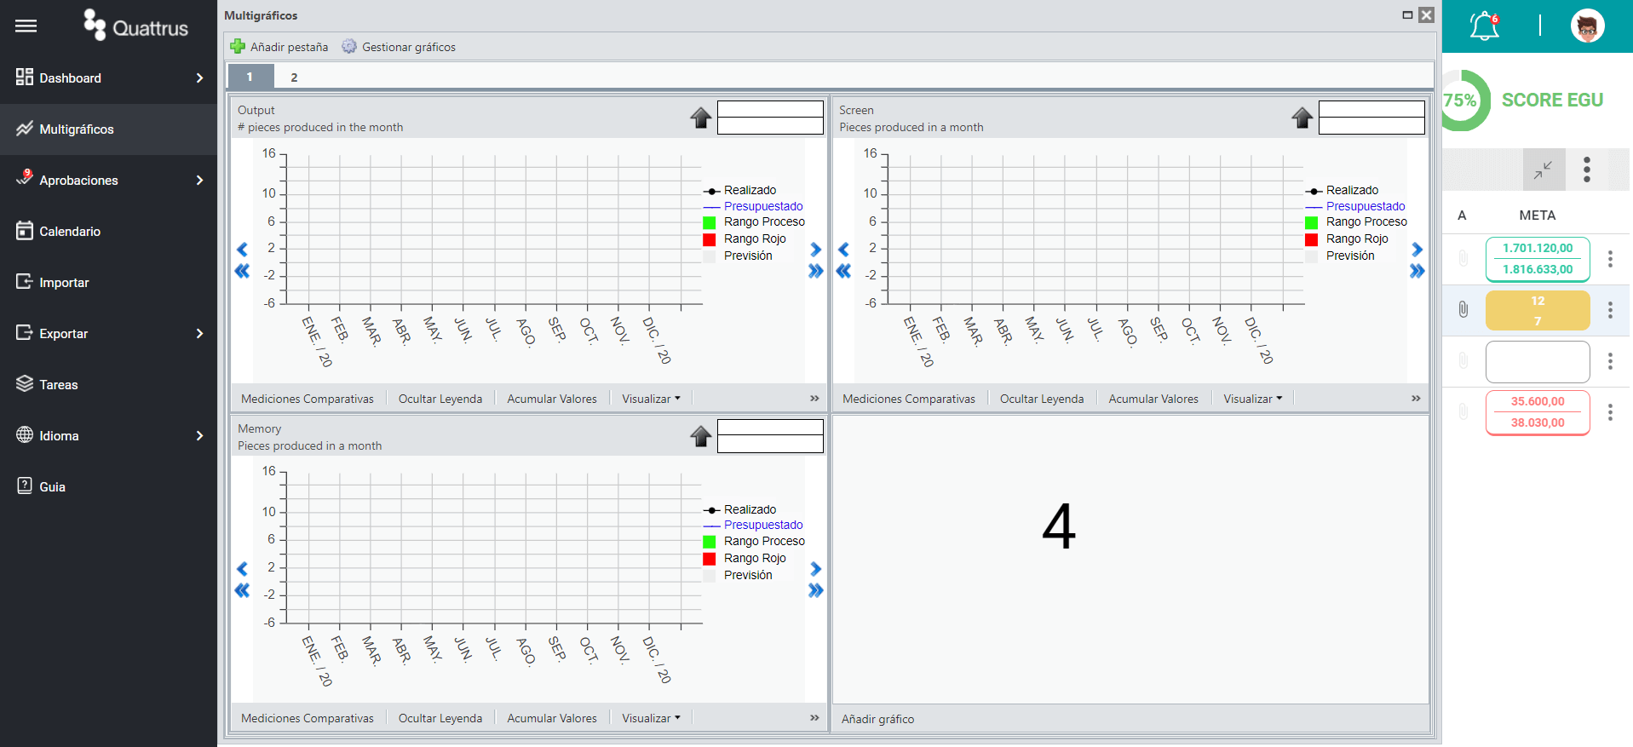This screenshot has width=1633, height=747.
Task: Go to next period in Memory chart
Action: 815,569
